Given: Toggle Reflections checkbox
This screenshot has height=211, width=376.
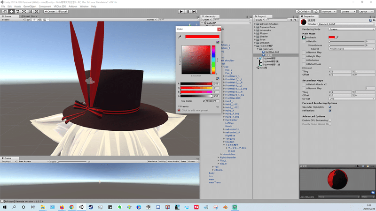Looking at the screenshot, I should pyautogui.click(x=330, y=111).
